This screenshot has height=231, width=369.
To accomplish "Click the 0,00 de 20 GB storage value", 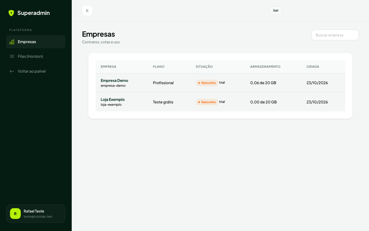I will click(263, 102).
